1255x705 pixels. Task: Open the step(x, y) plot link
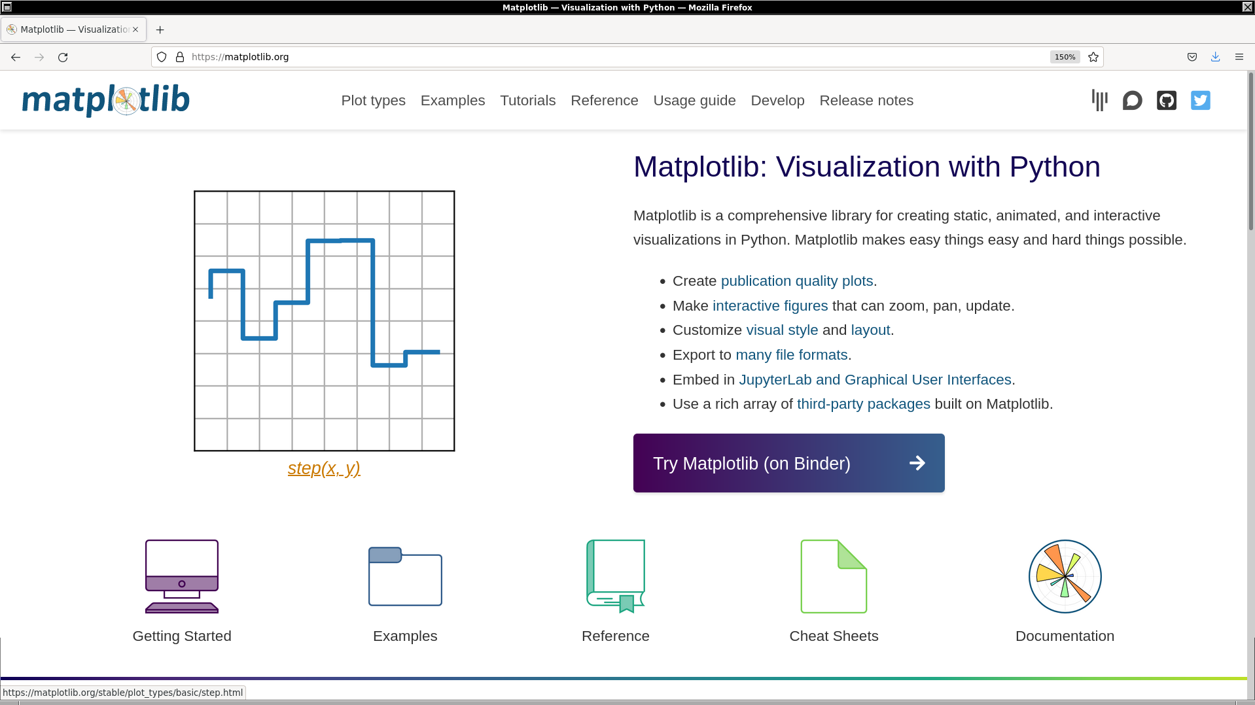(324, 468)
